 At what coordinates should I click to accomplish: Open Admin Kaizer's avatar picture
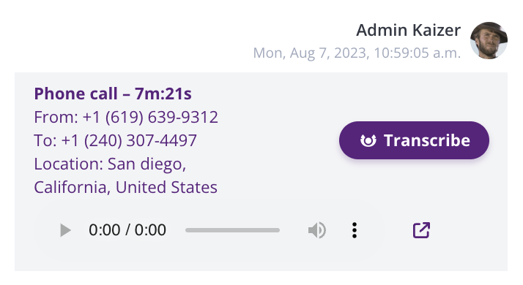pos(489,40)
